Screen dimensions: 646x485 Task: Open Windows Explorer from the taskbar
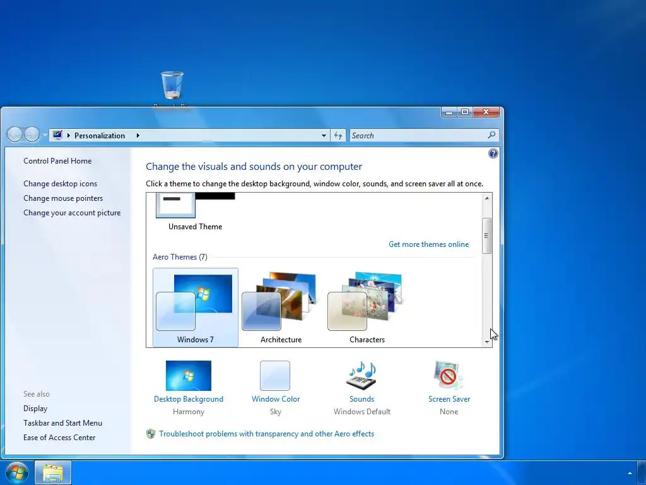pos(53,472)
